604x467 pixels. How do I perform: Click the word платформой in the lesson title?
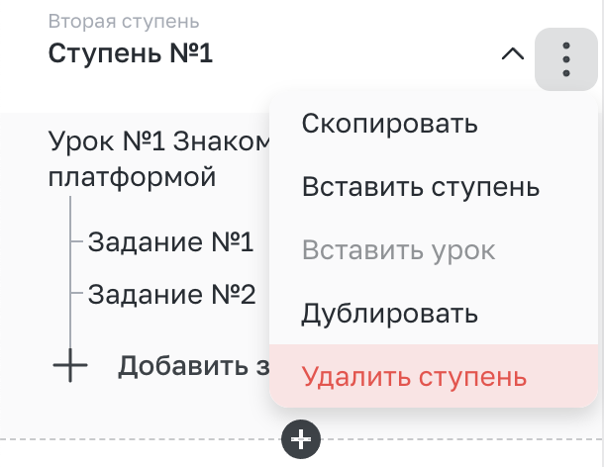(x=132, y=177)
